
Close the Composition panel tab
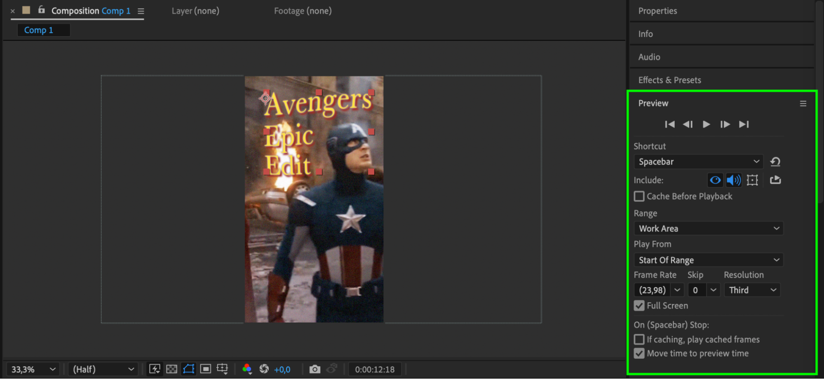click(13, 11)
